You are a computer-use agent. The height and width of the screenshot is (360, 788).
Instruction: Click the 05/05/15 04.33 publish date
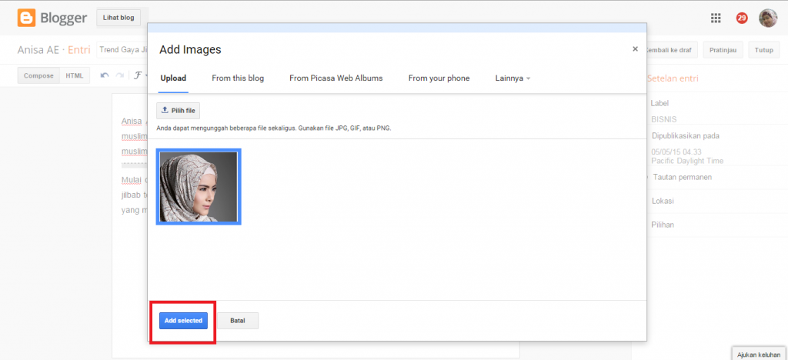(x=676, y=152)
